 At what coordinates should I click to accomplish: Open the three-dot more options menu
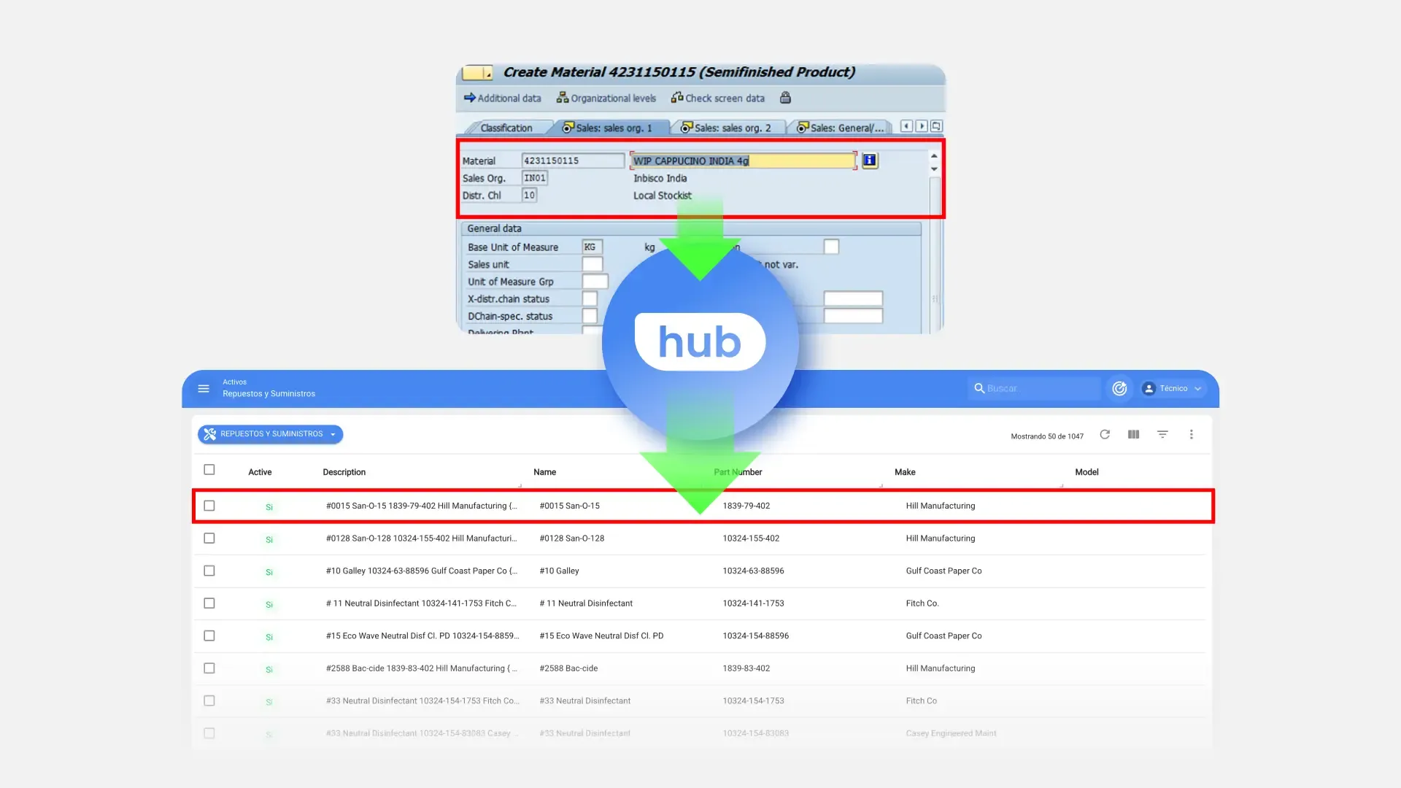coord(1191,435)
